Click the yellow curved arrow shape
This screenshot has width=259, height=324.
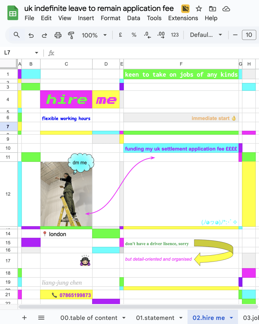(x=214, y=252)
